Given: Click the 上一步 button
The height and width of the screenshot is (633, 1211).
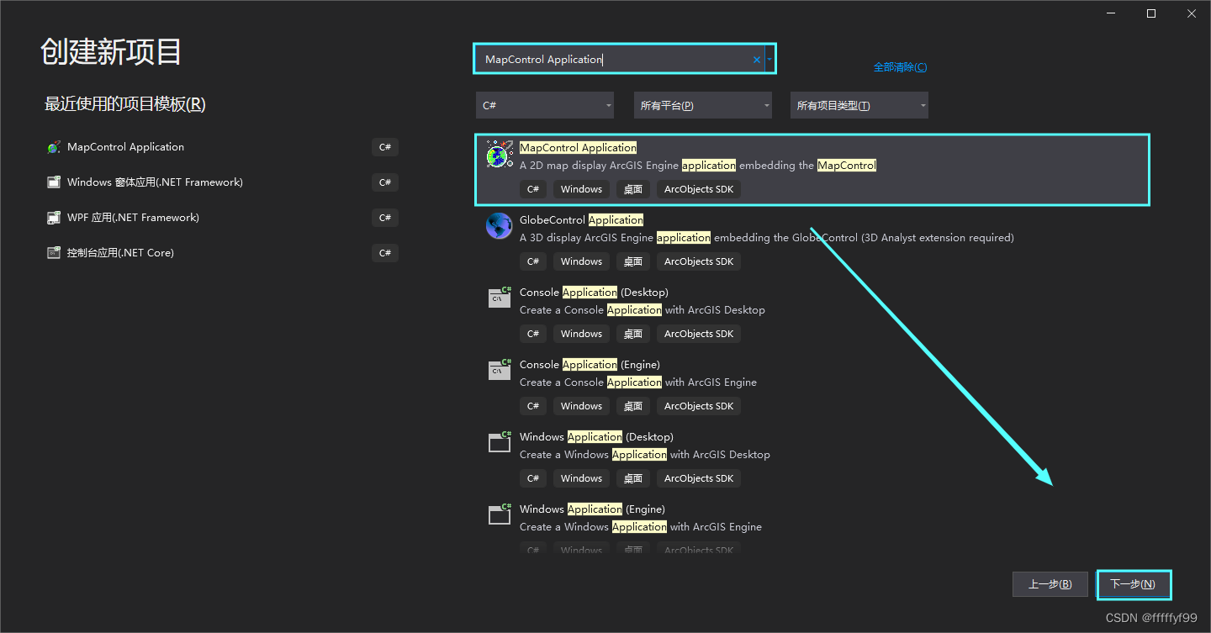Looking at the screenshot, I should (1050, 584).
